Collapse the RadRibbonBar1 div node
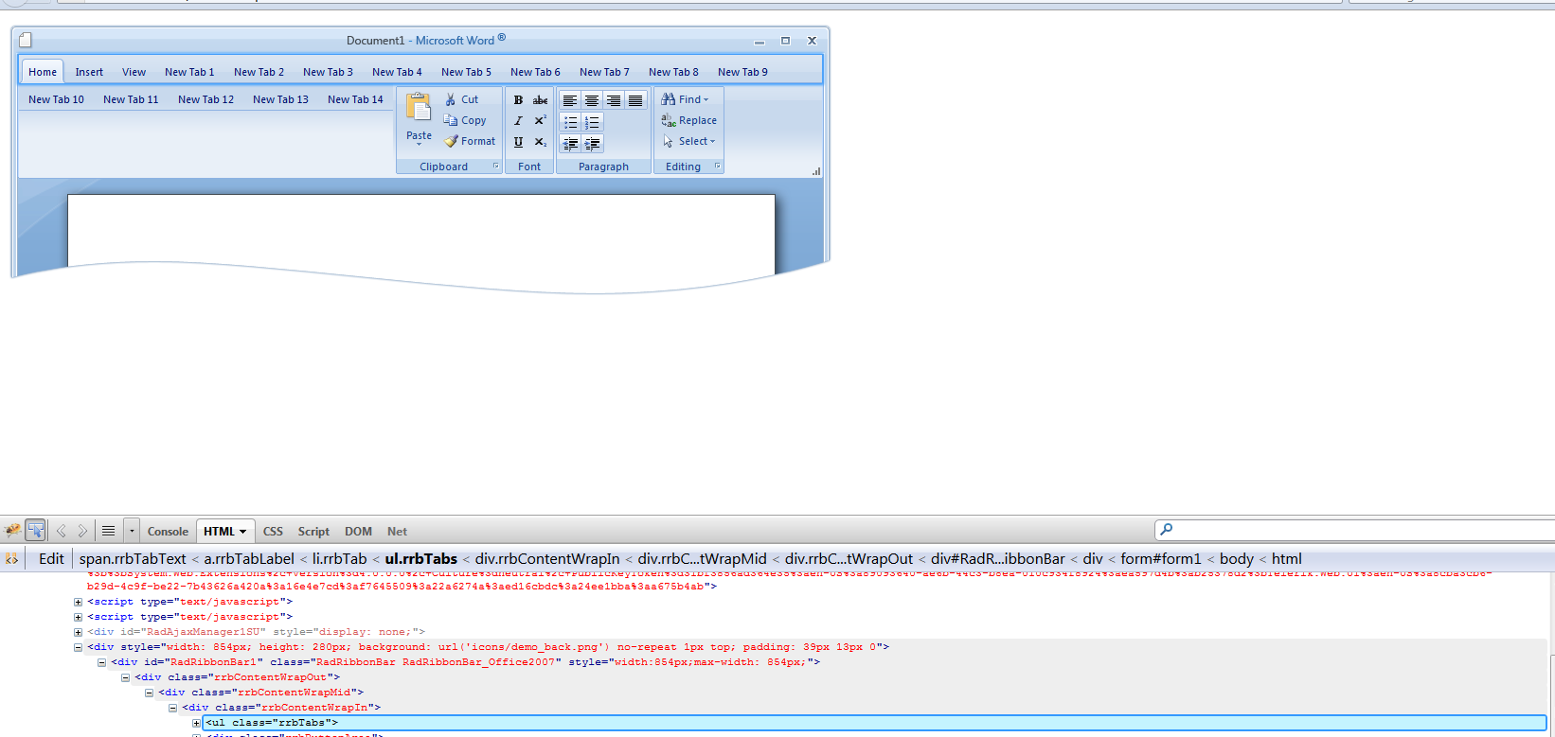 [101, 662]
